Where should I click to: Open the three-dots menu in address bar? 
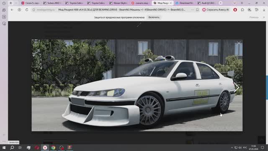point(193,10)
